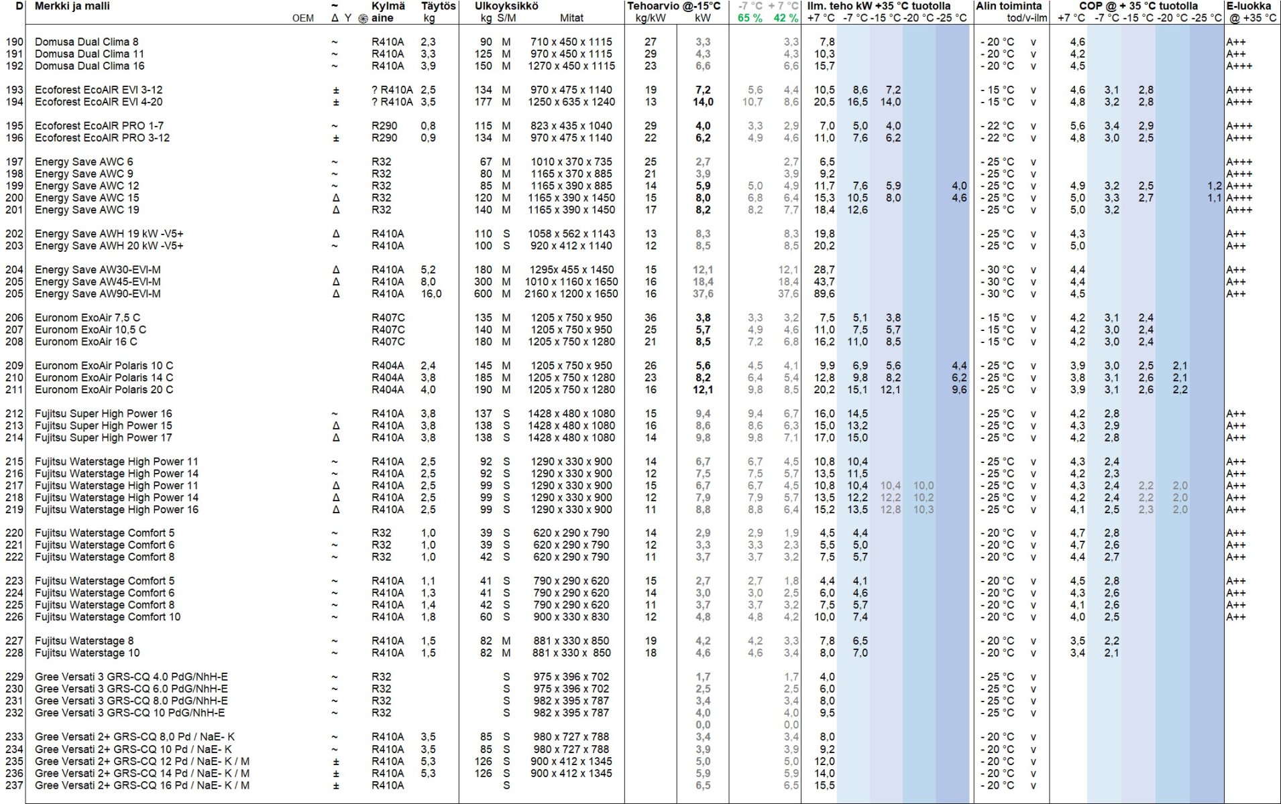This screenshot has width=1281, height=804.
Task: Select row number 209
Action: 14,366
